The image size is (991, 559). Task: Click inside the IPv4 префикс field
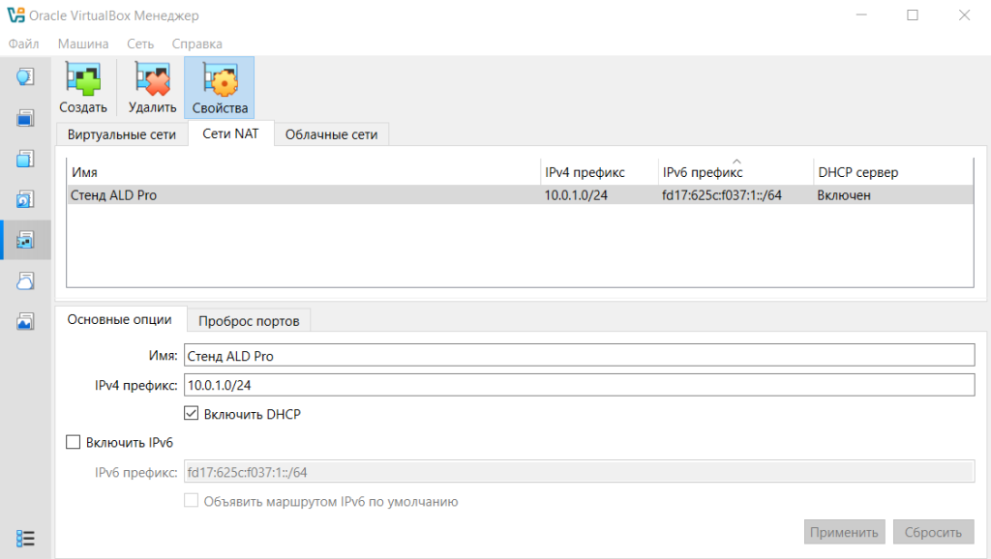click(x=578, y=385)
